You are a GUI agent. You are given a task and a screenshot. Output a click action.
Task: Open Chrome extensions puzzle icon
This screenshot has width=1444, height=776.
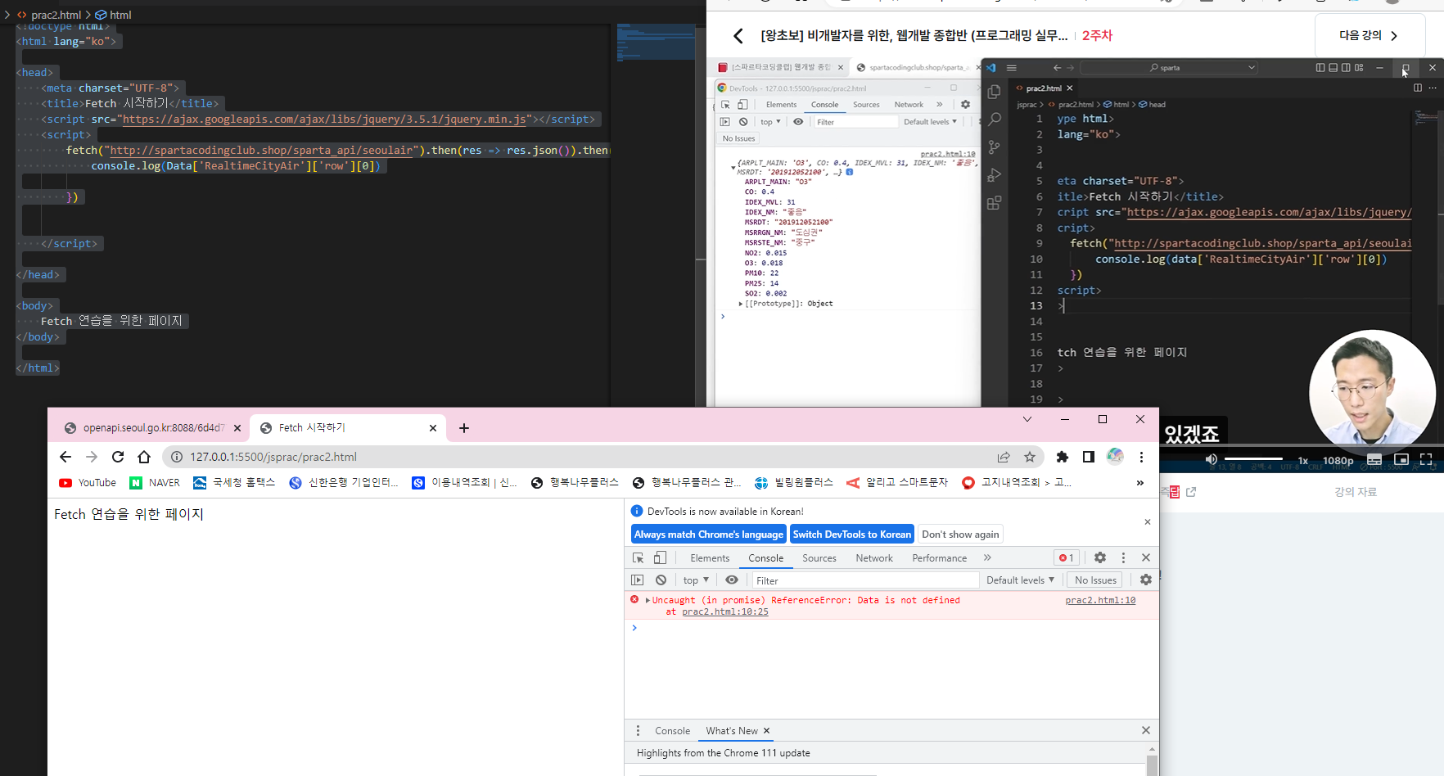[x=1063, y=457]
